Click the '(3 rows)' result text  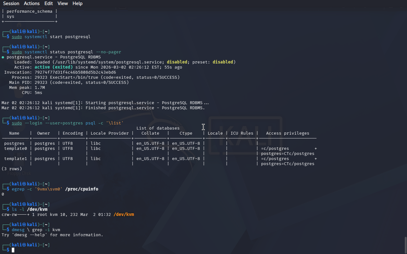[12, 169]
